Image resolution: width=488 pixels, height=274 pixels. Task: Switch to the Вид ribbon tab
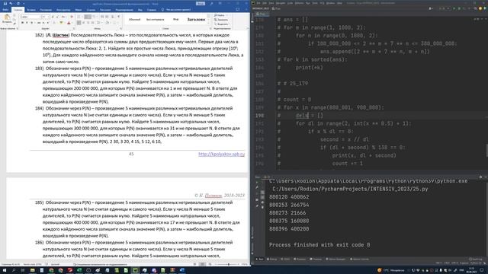[x=140, y=10]
